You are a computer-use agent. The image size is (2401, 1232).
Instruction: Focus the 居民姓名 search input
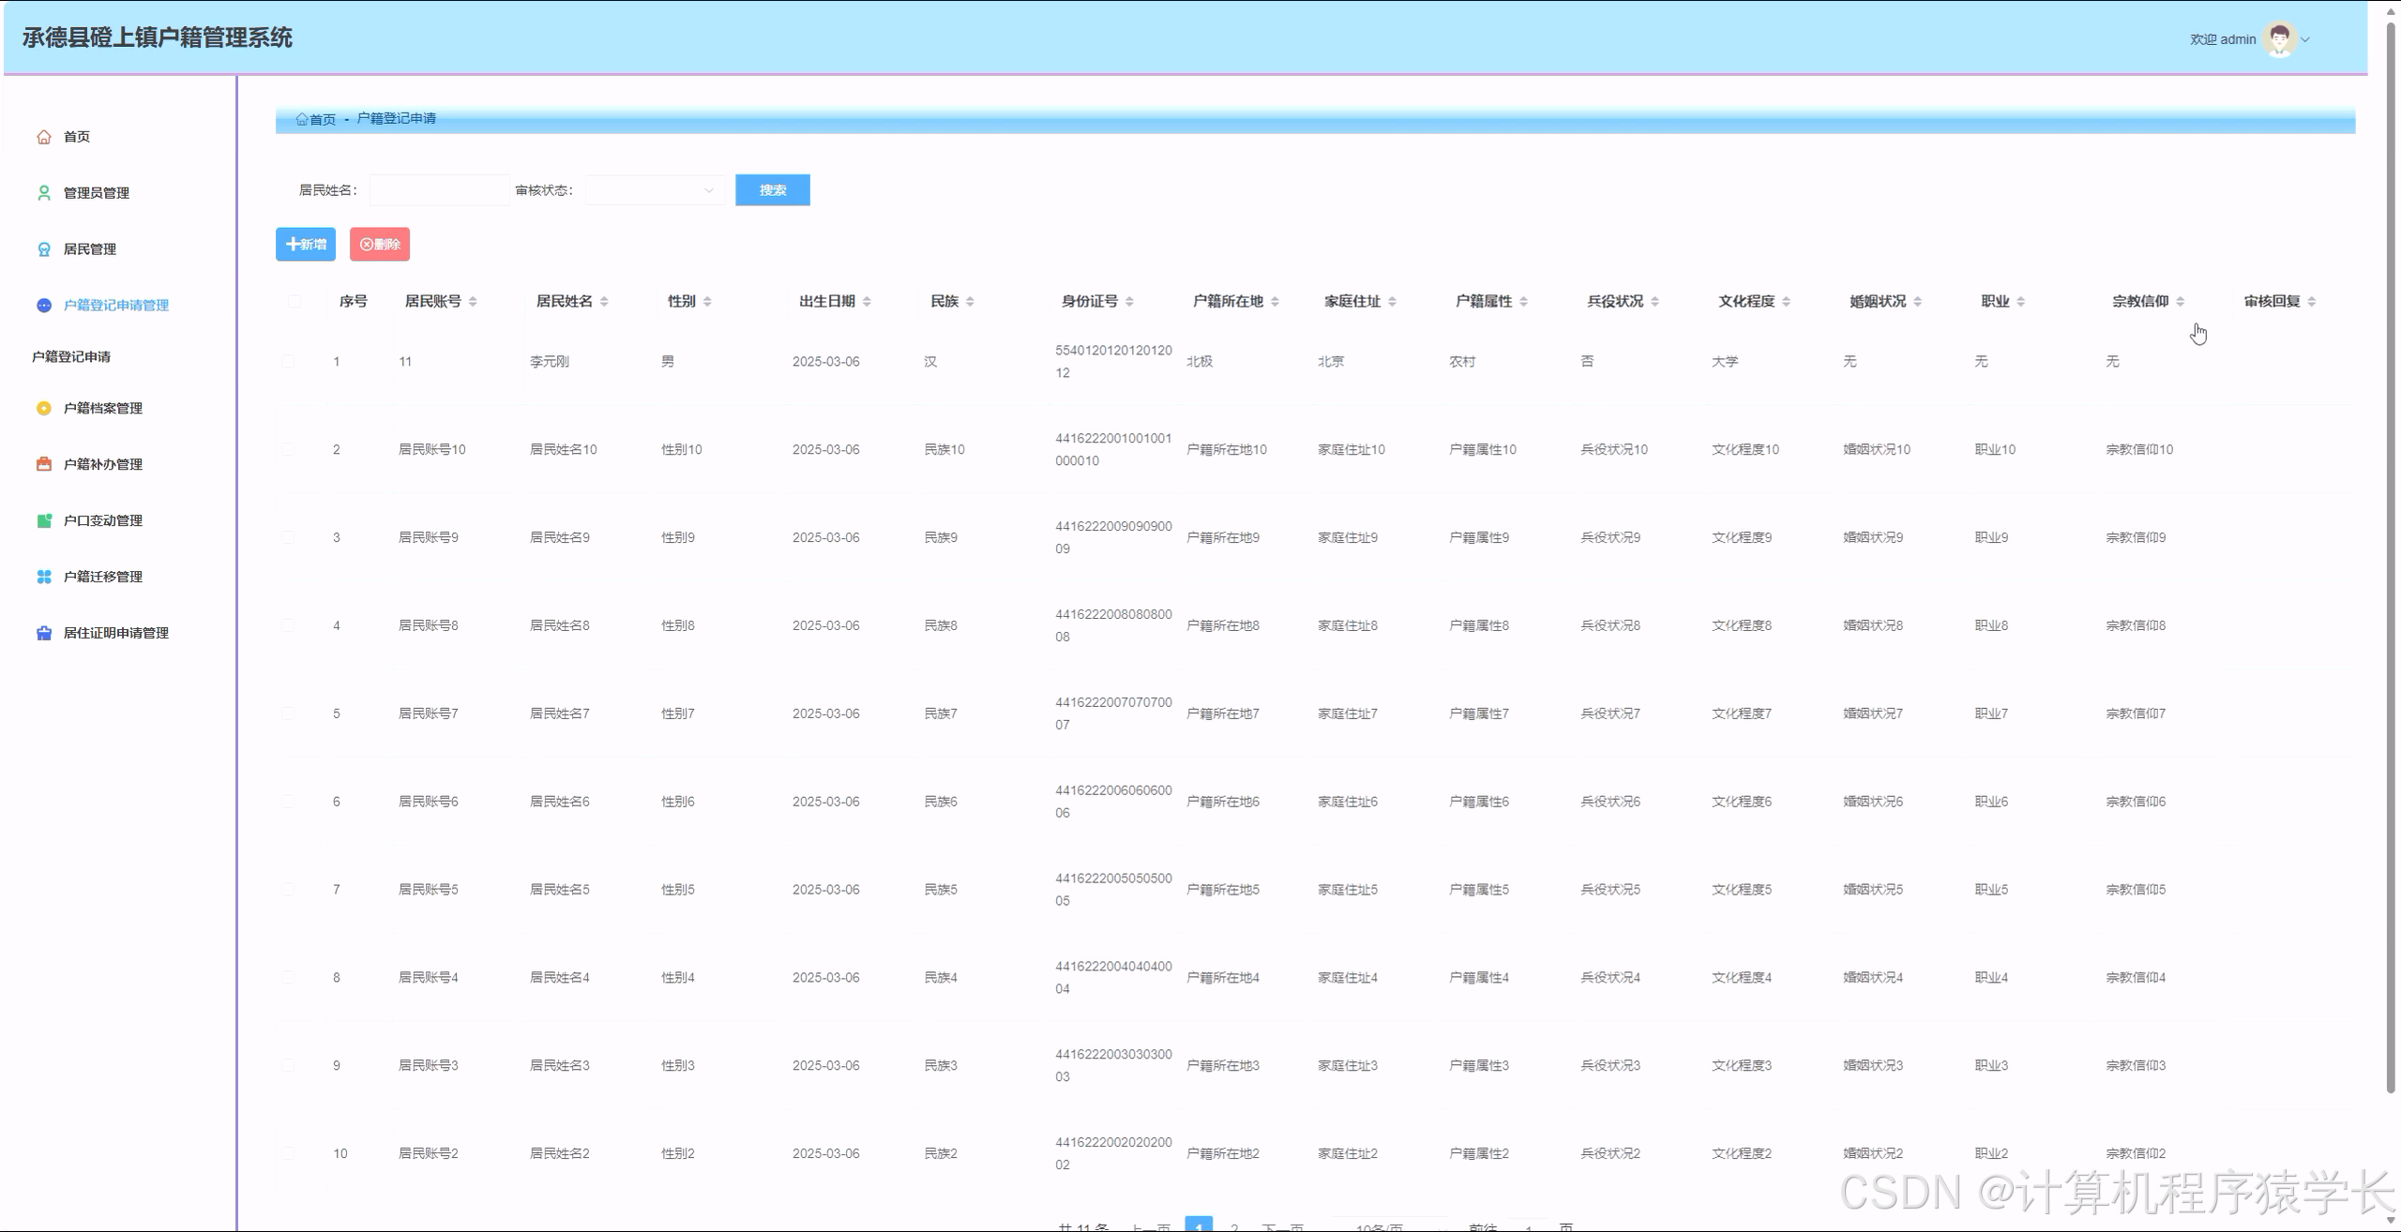coord(439,190)
